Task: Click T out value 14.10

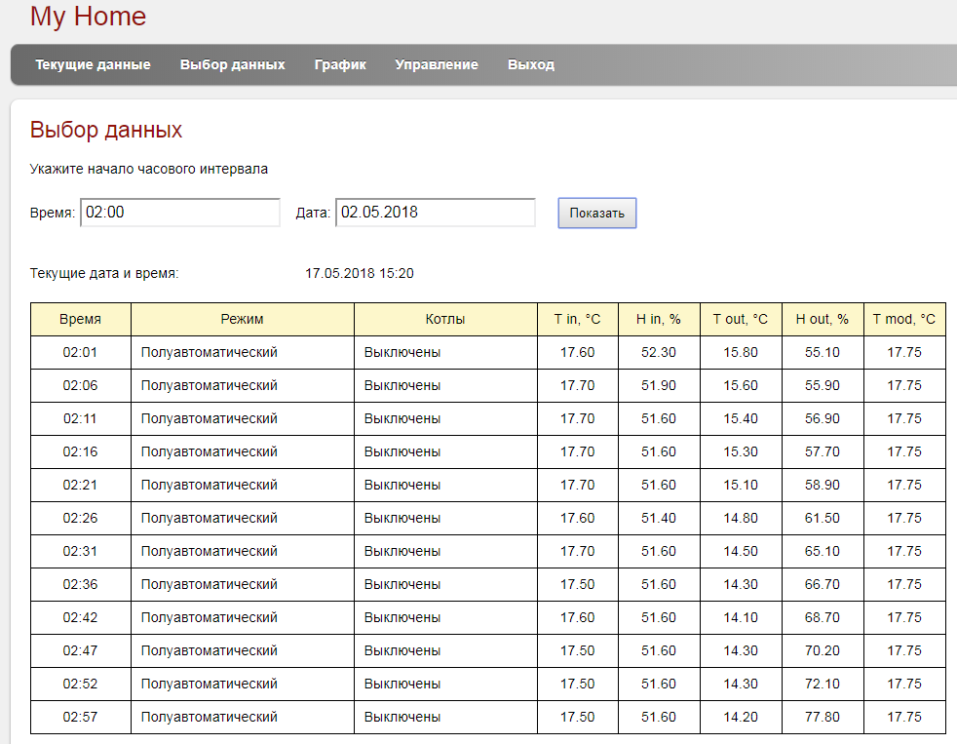Action: point(741,617)
